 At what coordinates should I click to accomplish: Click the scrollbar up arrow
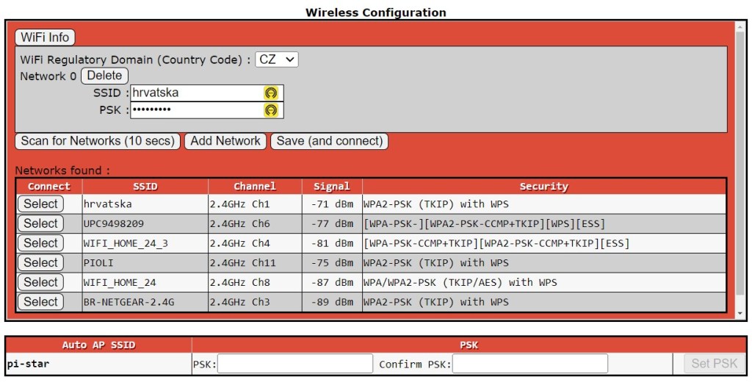(740, 27)
